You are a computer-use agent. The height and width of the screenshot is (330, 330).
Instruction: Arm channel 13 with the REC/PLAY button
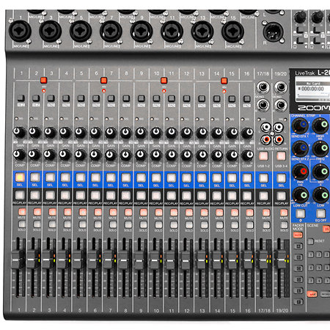pyautogui.click(x=202, y=196)
